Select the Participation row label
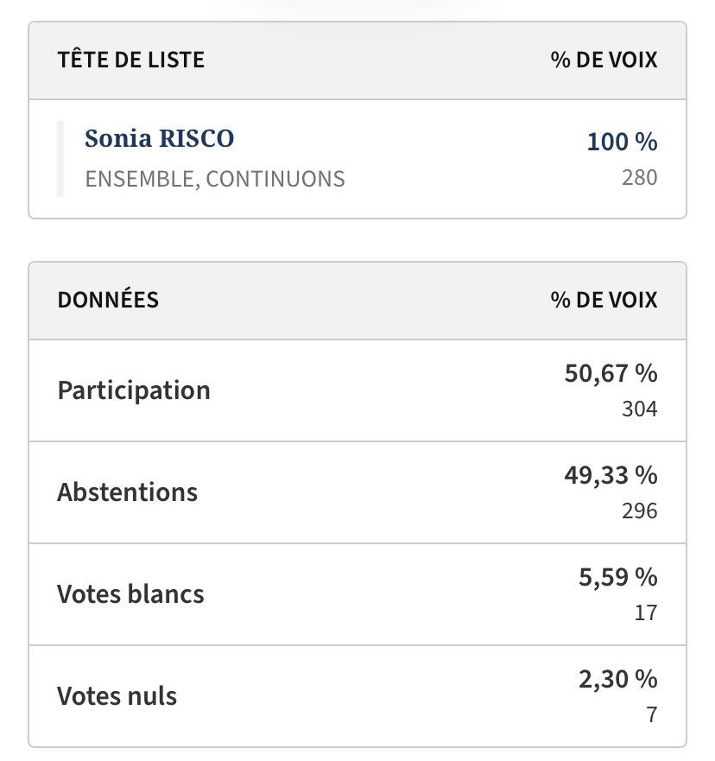The width and height of the screenshot is (715, 761). (x=134, y=390)
